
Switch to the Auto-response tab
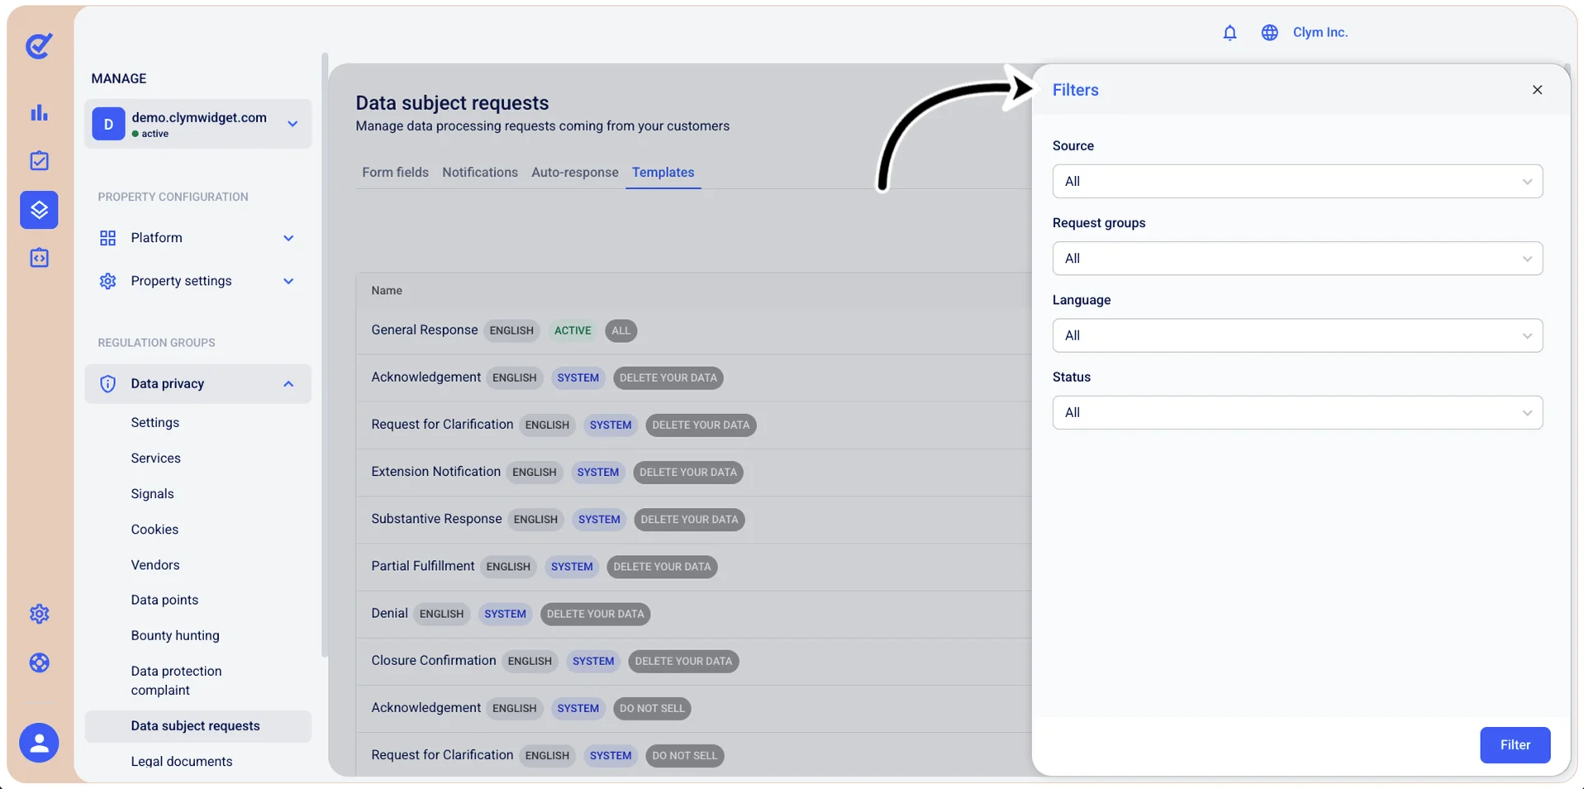(x=574, y=172)
